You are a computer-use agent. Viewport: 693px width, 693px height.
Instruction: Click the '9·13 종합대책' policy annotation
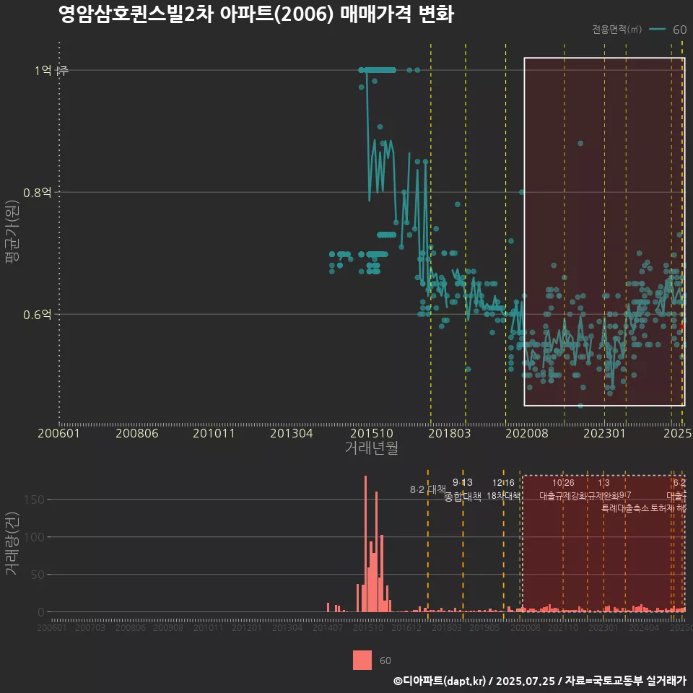pyautogui.click(x=462, y=489)
